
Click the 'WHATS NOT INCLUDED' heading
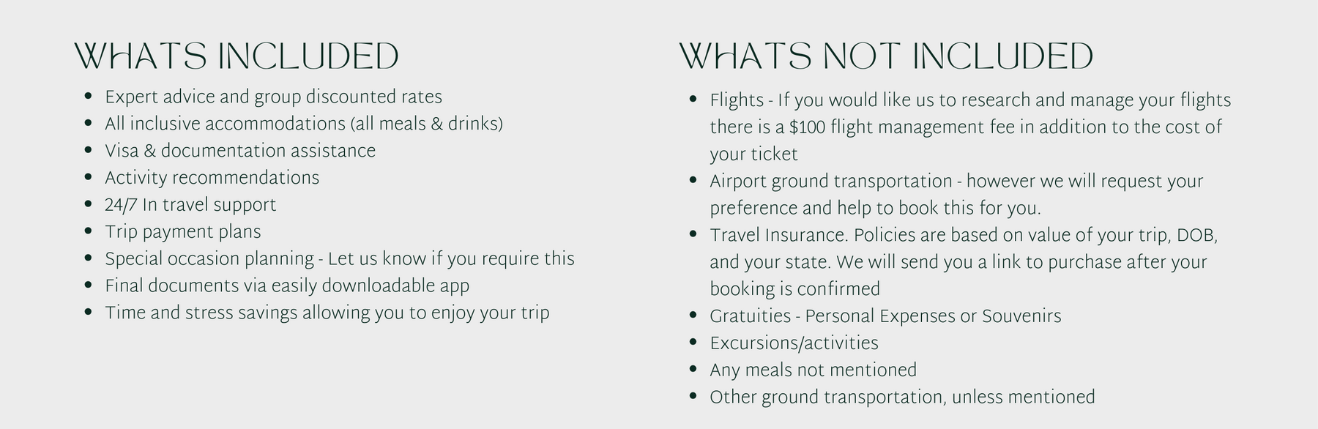[886, 56]
